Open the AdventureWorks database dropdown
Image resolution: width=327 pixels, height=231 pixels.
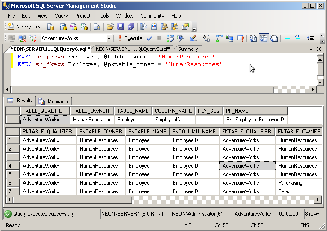[x=109, y=38]
